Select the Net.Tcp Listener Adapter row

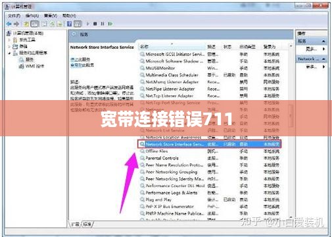click(210, 96)
